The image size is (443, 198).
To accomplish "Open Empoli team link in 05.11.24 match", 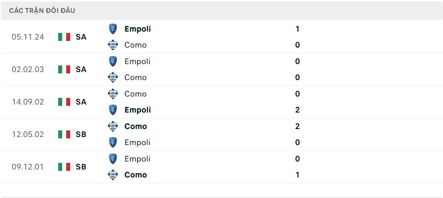I will (138, 29).
